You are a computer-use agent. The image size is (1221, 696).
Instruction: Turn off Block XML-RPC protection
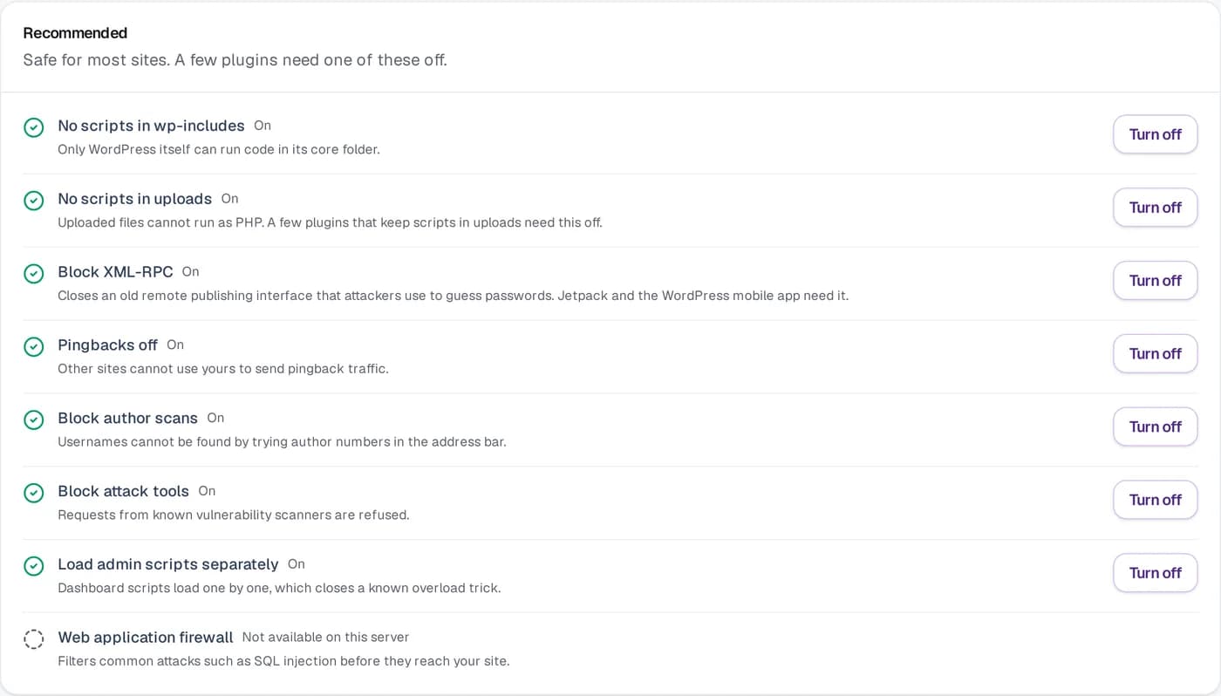[1155, 281]
